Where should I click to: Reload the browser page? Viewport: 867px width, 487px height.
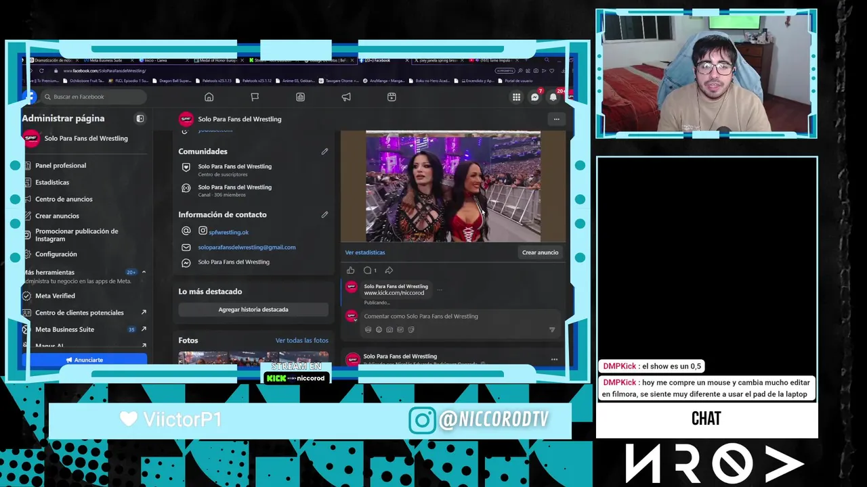pos(41,70)
